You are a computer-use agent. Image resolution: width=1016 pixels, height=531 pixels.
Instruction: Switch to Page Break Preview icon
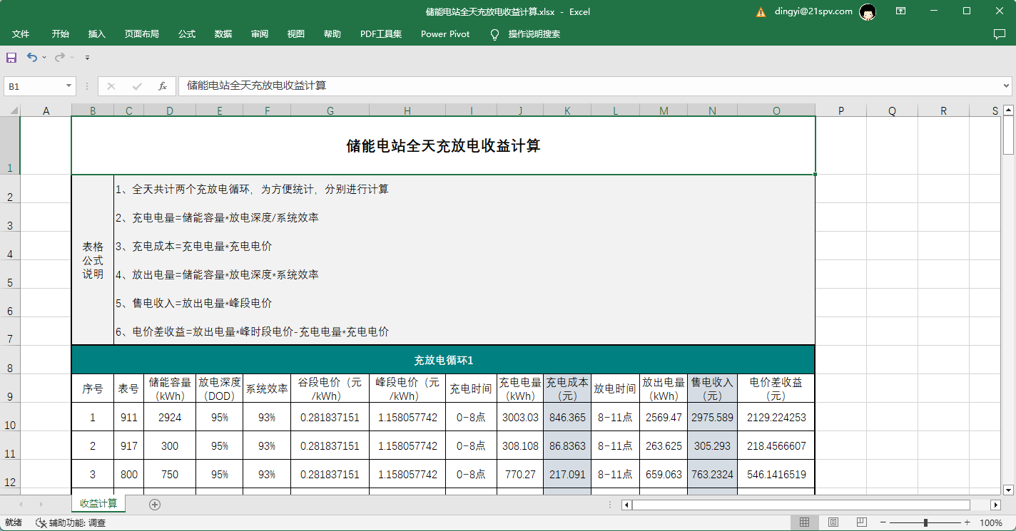point(861,522)
